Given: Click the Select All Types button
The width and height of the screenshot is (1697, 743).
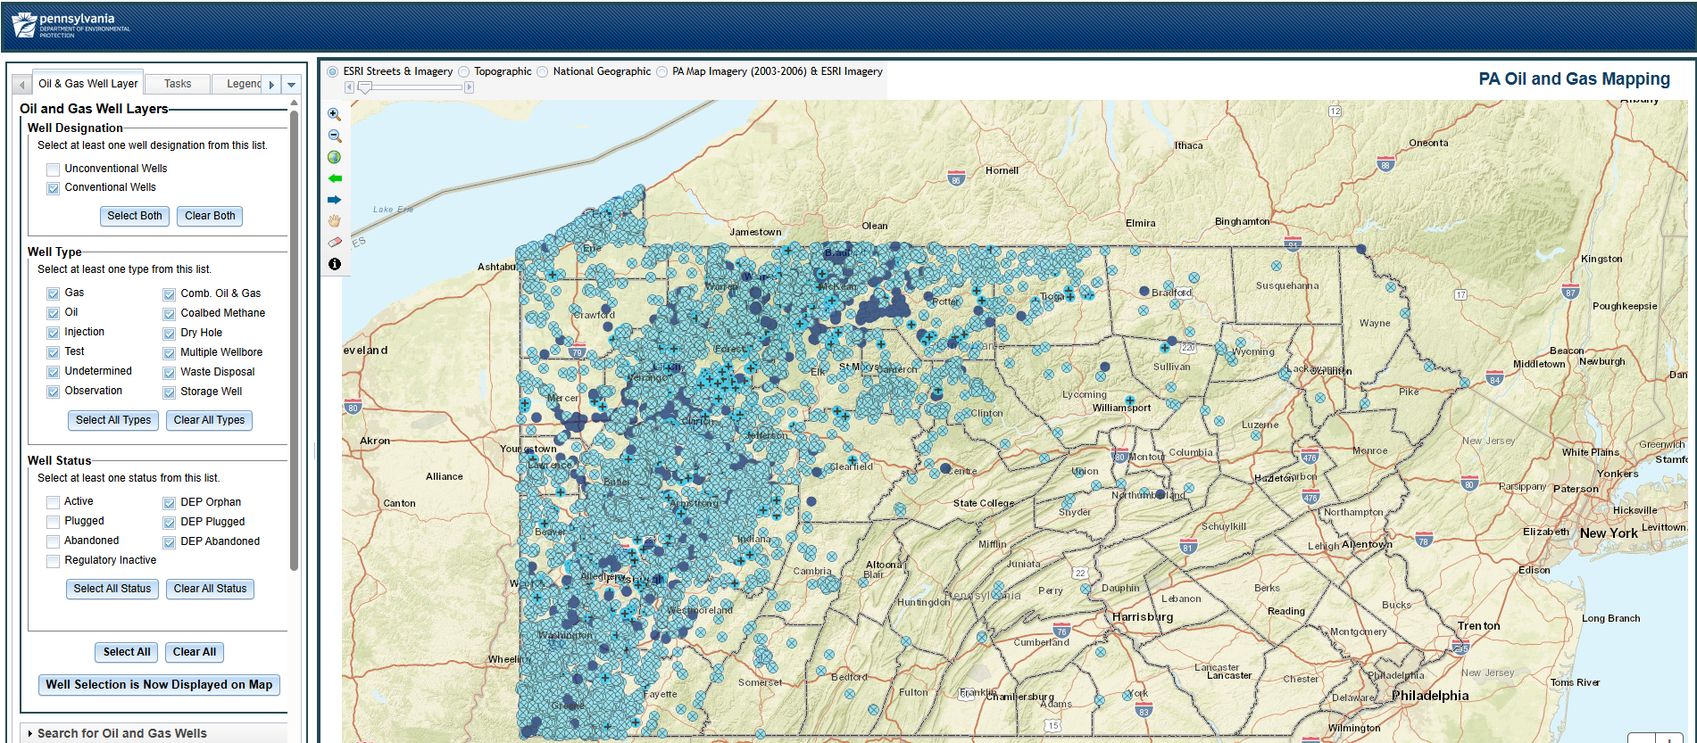Looking at the screenshot, I should pos(113,420).
